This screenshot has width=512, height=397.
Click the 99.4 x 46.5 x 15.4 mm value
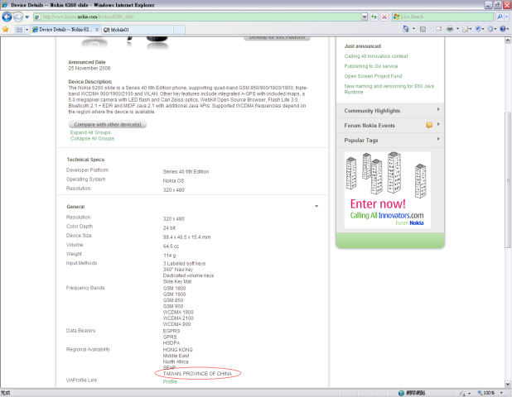(186, 237)
